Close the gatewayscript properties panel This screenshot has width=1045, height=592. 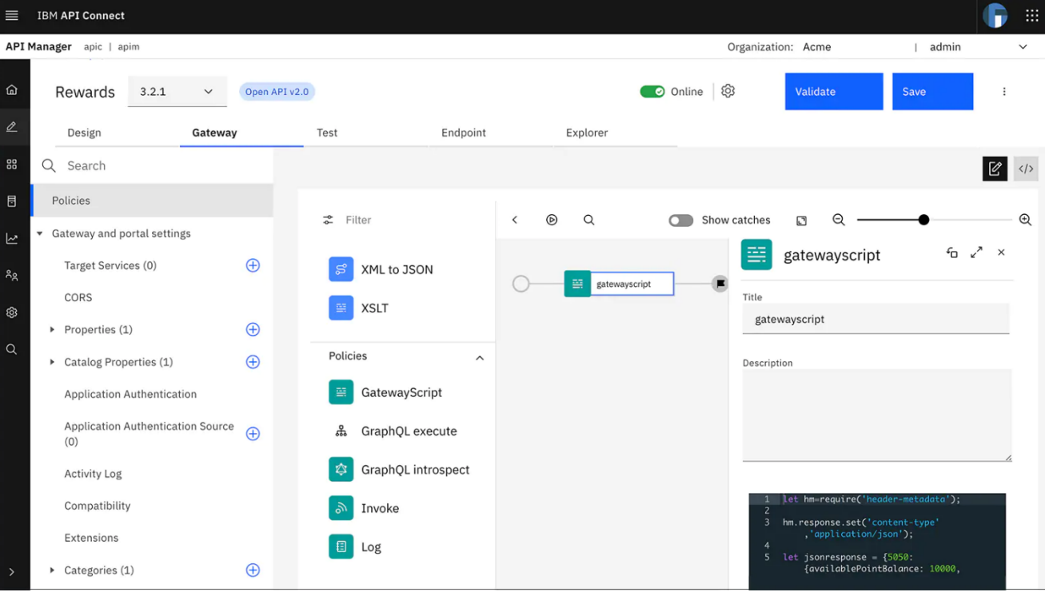tap(1001, 252)
